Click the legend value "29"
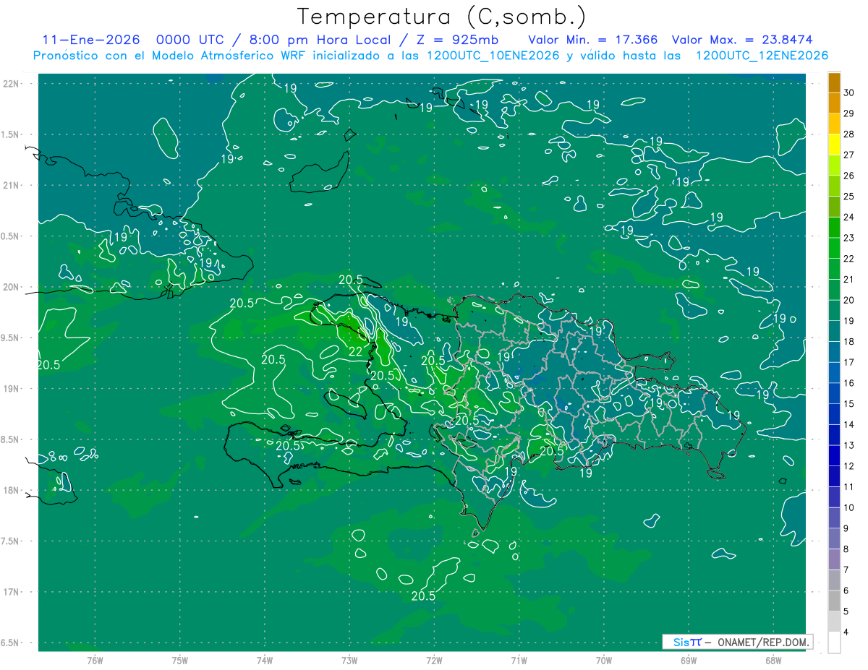The height and width of the screenshot is (670, 868). tap(849, 113)
